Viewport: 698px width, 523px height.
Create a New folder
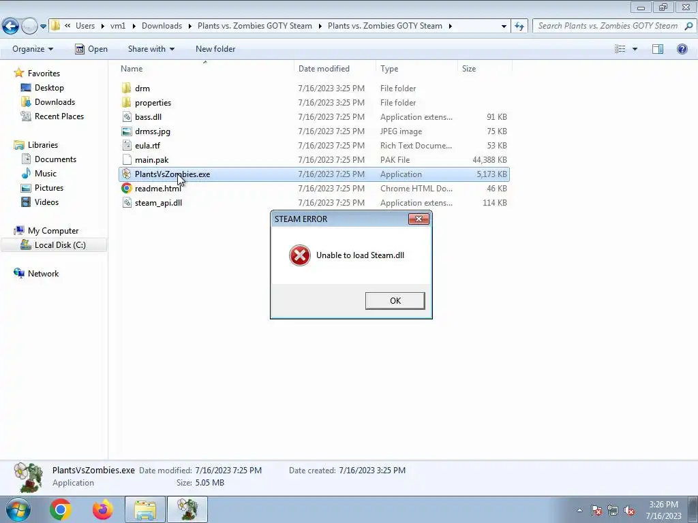tap(215, 49)
